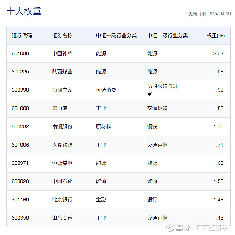The image size is (235, 235).
Task: Click 交通运输 in the 唐山港 row
Action: 157,108
